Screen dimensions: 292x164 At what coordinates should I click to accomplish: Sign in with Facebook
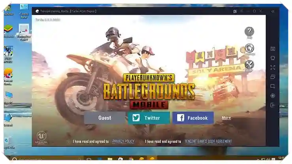point(193,118)
